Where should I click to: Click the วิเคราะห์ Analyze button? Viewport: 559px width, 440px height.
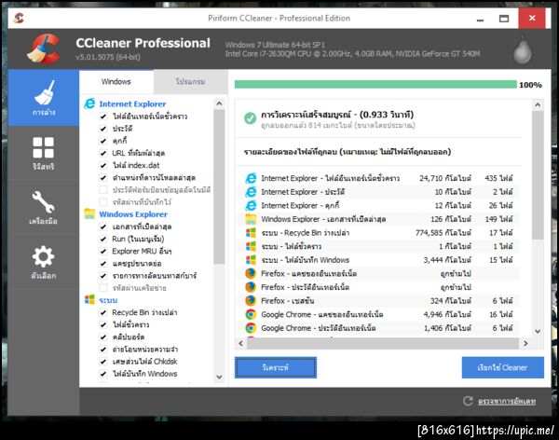click(x=276, y=367)
